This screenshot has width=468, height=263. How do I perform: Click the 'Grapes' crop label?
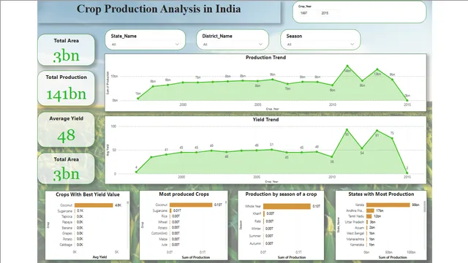click(x=67, y=234)
